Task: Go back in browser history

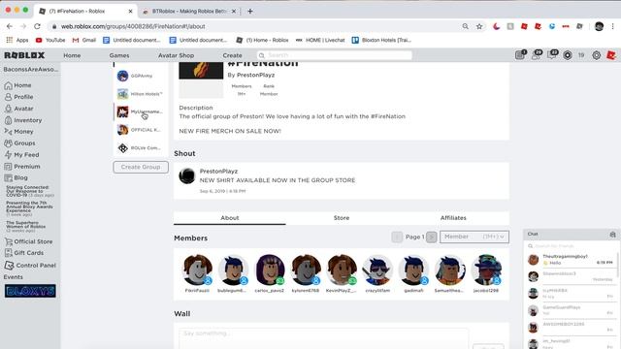Action: 10,26
